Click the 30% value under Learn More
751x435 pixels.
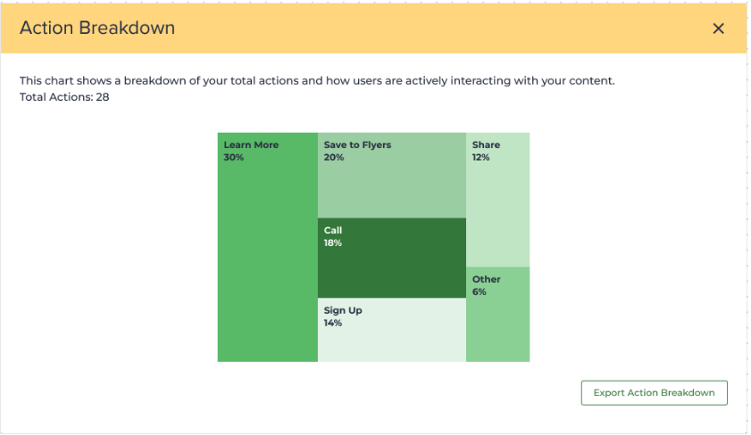pyautogui.click(x=234, y=158)
